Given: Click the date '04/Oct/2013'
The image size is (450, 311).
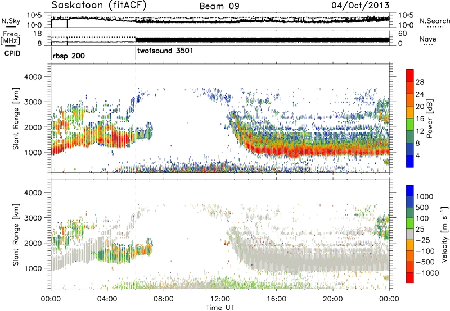Looking at the screenshot, I should point(361,6).
